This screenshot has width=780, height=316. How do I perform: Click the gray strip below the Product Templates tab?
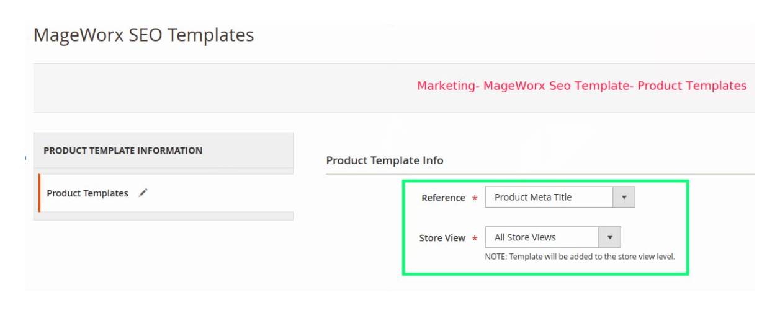[x=163, y=216]
